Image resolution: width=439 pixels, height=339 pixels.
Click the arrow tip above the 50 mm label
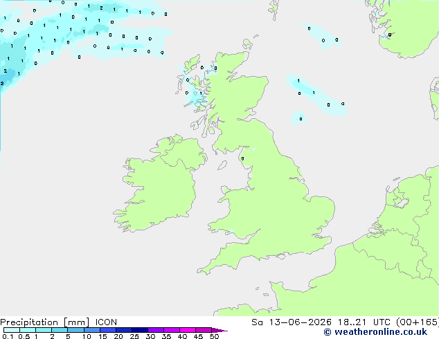(x=220, y=330)
